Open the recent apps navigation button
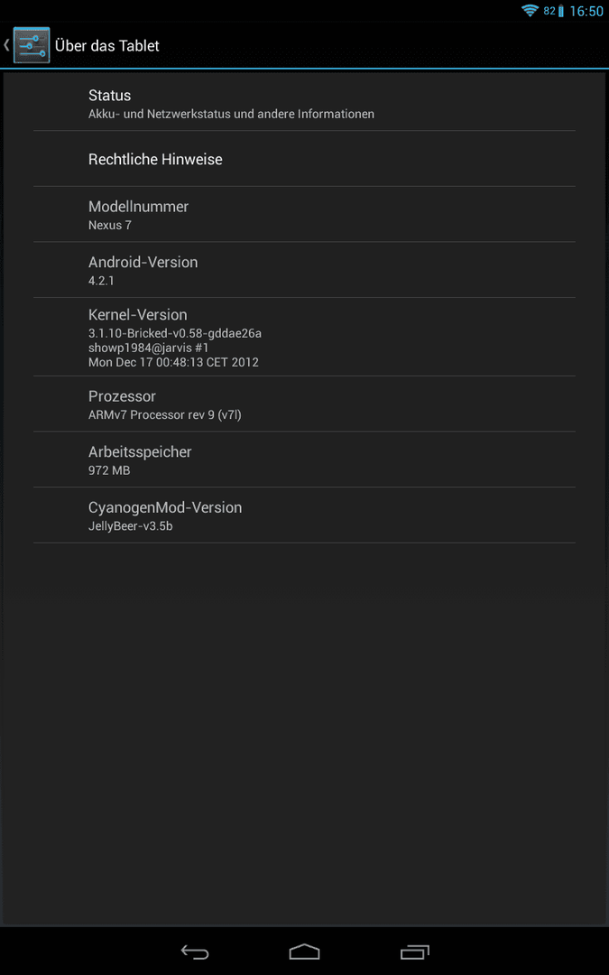 click(x=414, y=952)
